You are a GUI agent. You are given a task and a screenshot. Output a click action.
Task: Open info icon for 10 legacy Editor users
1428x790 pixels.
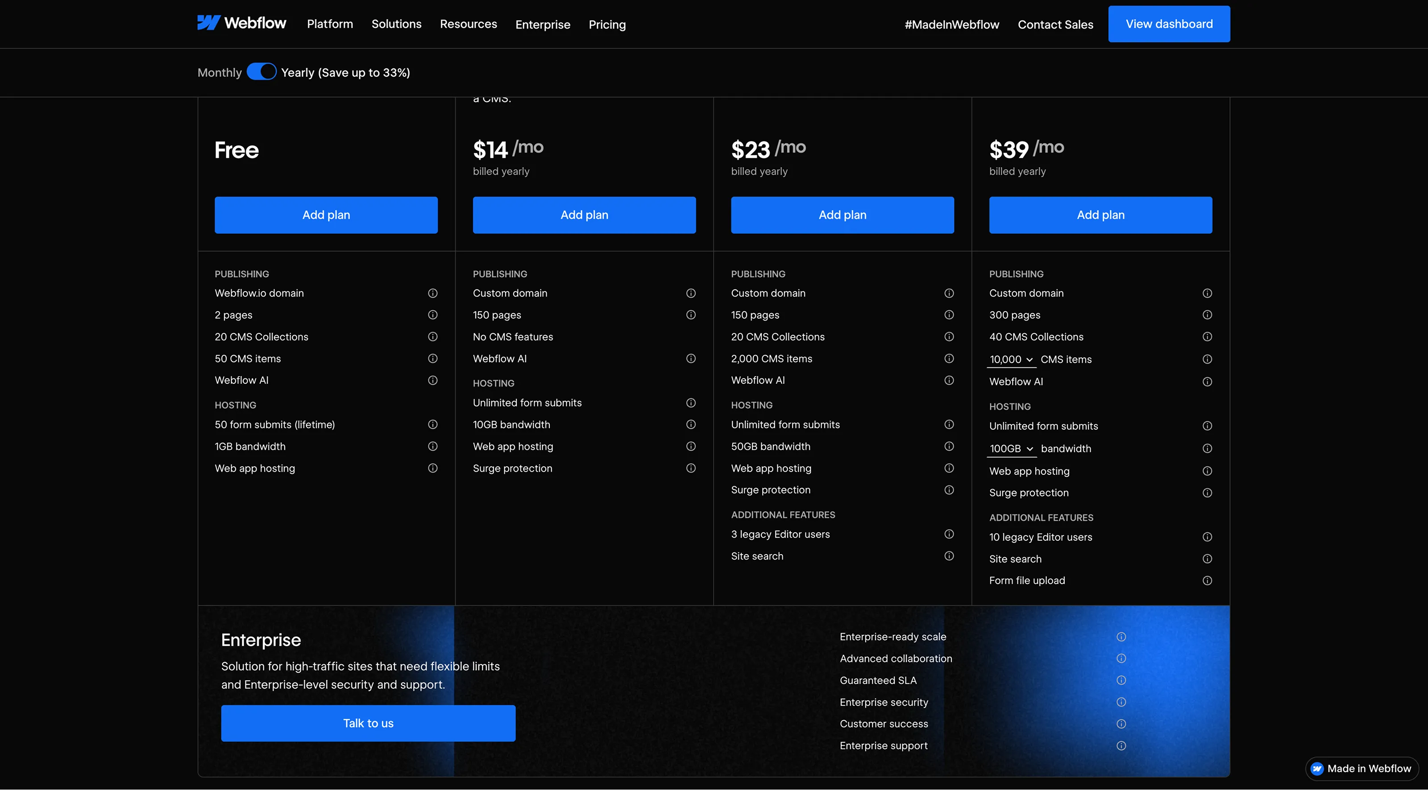[1208, 537]
